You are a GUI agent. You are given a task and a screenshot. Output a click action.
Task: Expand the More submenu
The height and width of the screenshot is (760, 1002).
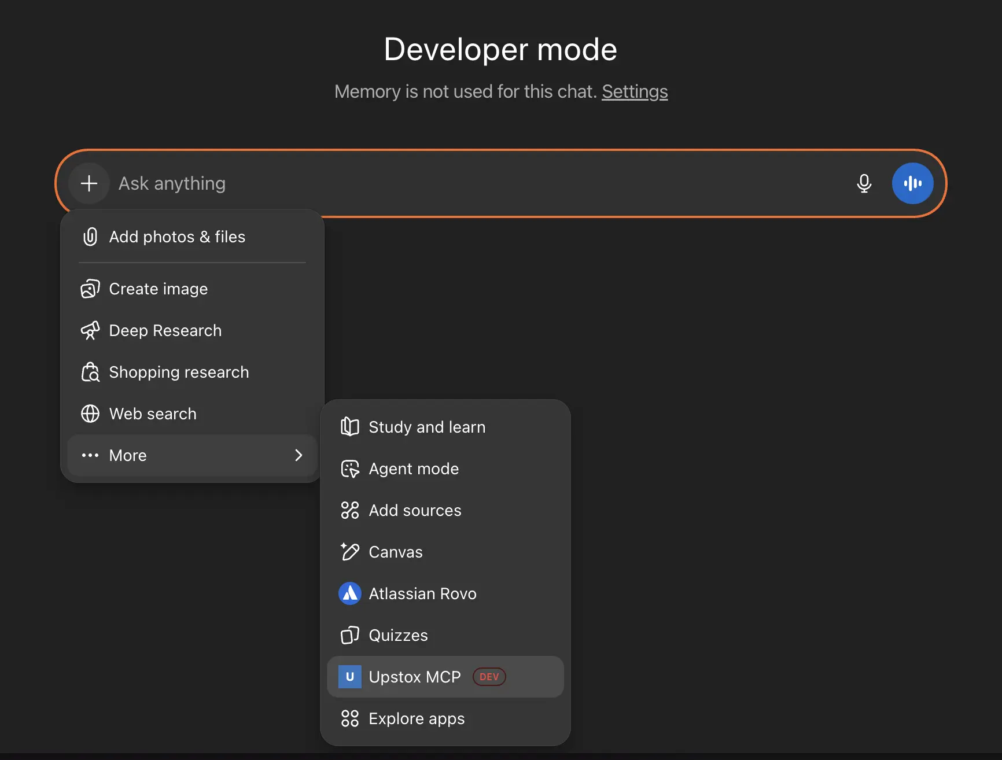coord(127,455)
